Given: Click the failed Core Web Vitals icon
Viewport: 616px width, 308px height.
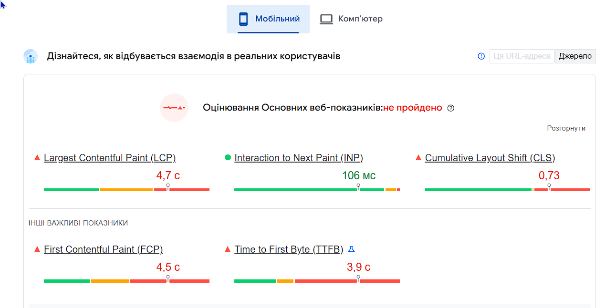Looking at the screenshot, I should [x=174, y=108].
